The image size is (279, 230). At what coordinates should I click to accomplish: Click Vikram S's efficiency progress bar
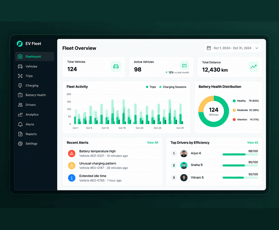(240, 178)
